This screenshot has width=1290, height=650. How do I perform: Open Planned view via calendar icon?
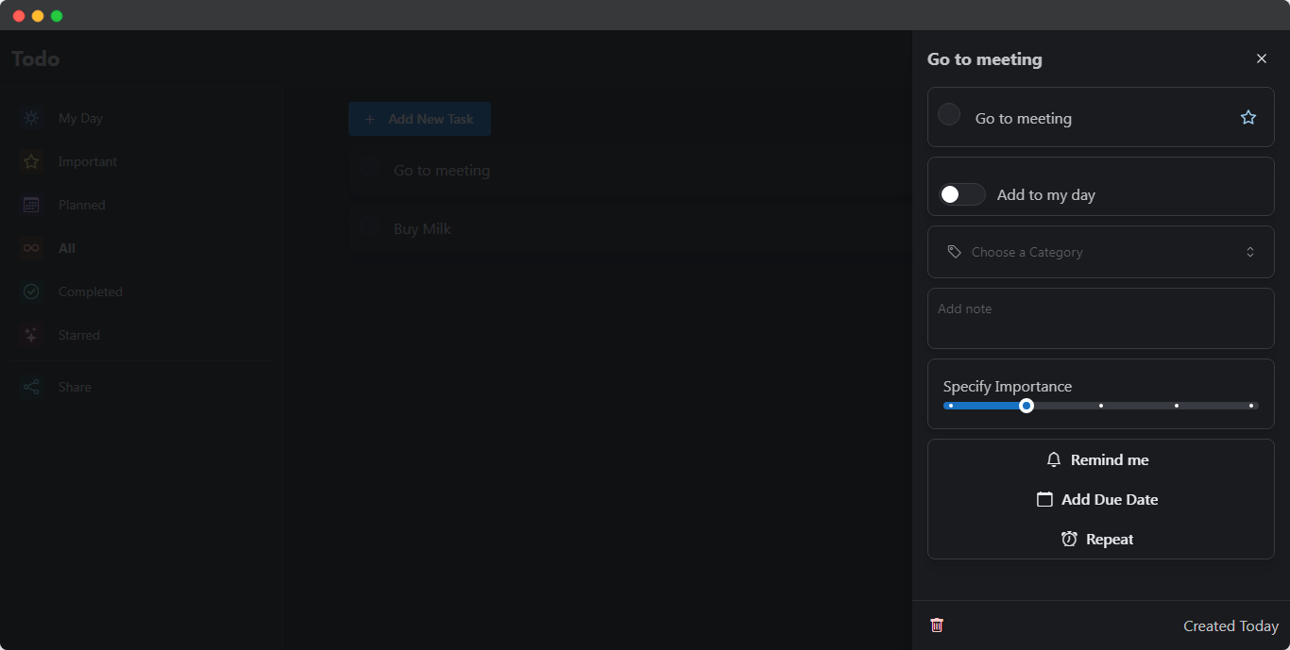tap(31, 205)
